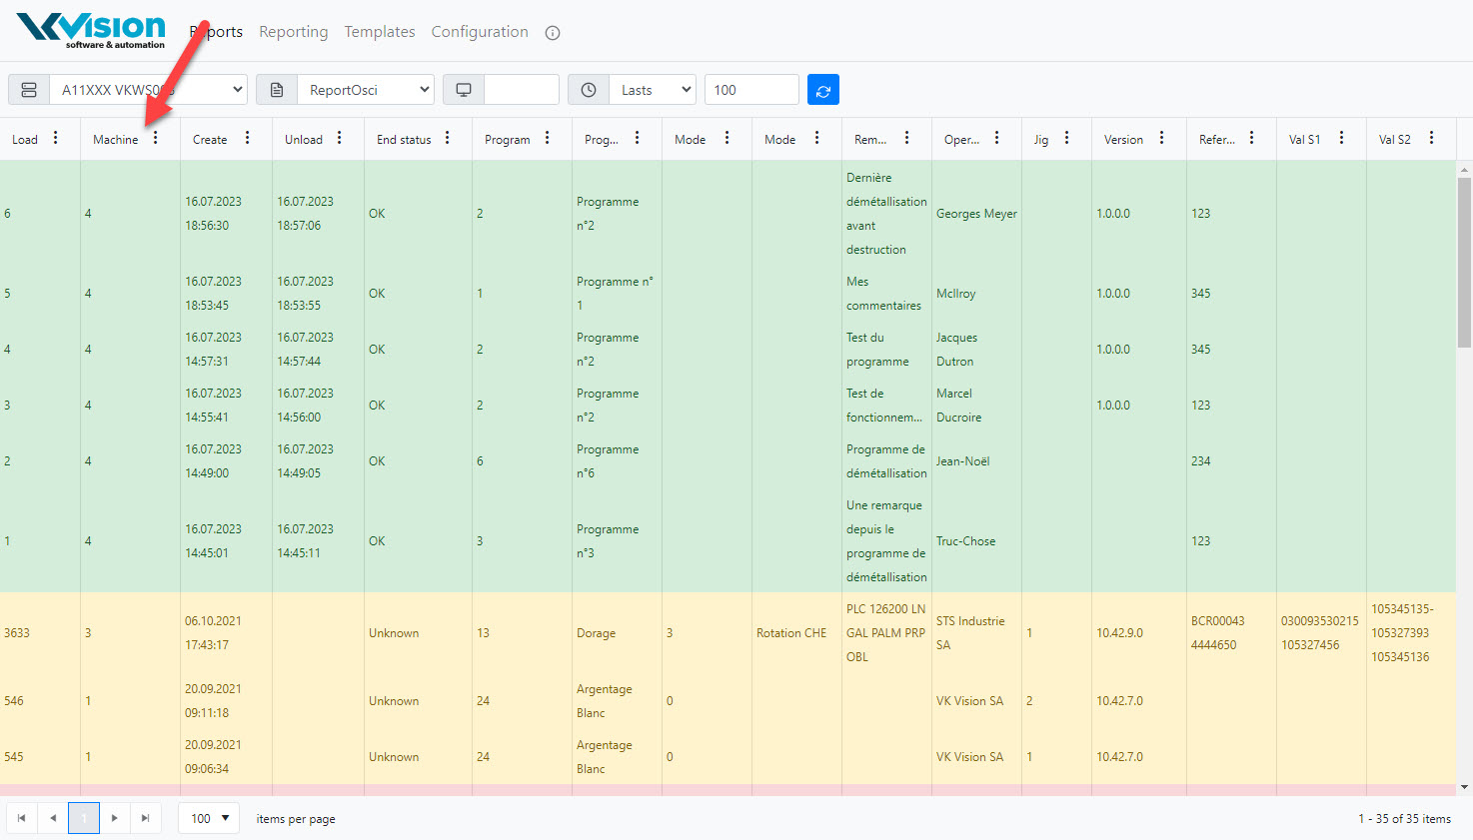The width and height of the screenshot is (1473, 840).
Task: Open the Machine column options menu
Action: [x=156, y=139]
